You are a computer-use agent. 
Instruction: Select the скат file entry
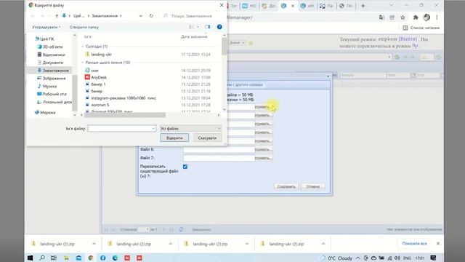pos(95,71)
